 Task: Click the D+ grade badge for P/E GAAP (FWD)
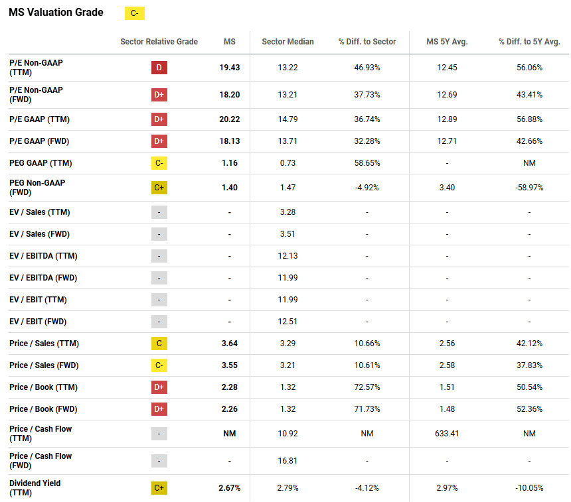click(159, 141)
